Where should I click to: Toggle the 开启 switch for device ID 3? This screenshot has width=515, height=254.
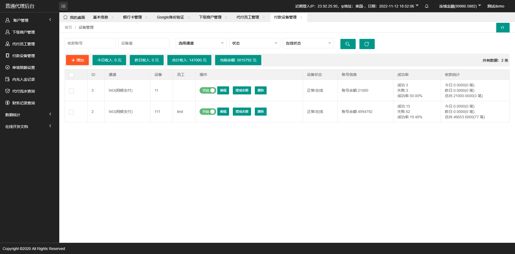208,90
